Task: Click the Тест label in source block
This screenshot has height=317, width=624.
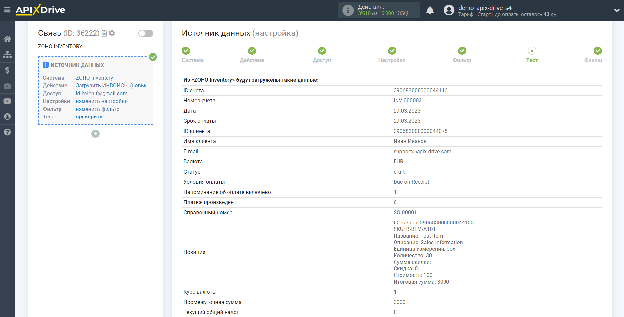Action: point(48,117)
